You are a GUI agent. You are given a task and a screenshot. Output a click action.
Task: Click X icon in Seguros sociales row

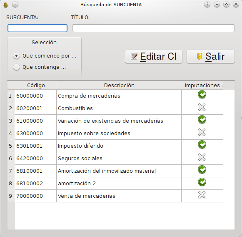click(x=202, y=157)
